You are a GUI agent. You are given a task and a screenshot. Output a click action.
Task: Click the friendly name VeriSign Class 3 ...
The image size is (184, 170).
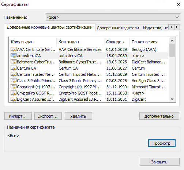148,81
